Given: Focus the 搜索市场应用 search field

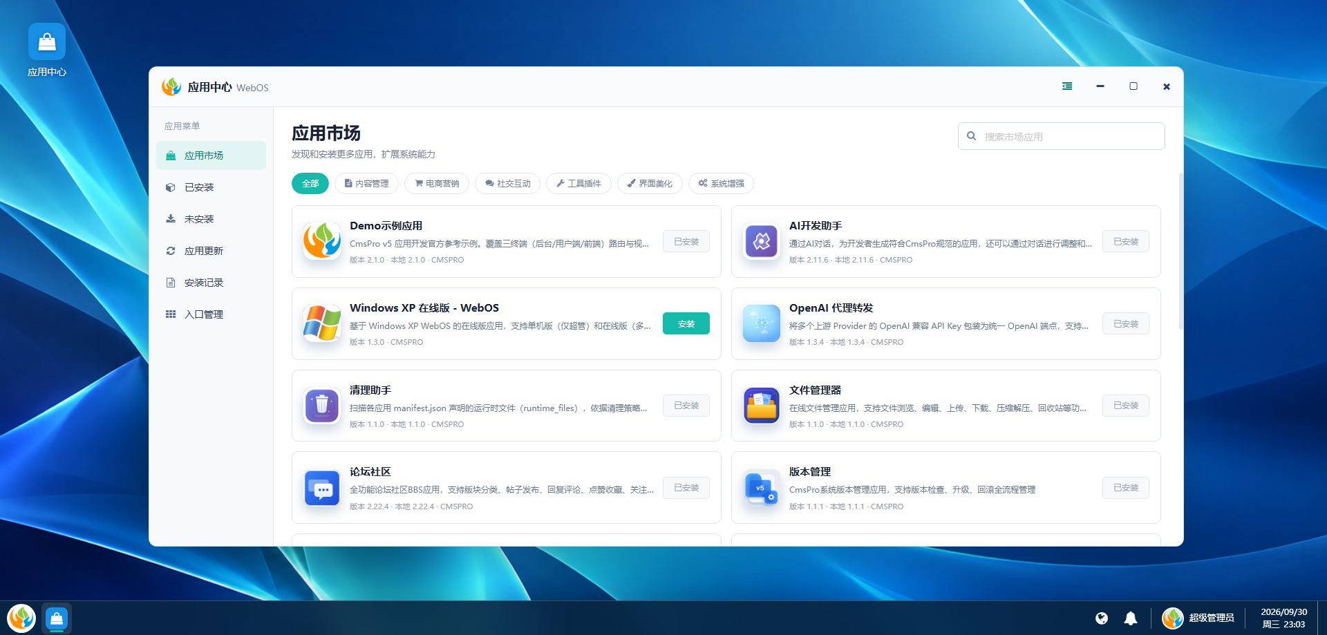Looking at the screenshot, I should pos(1062,136).
